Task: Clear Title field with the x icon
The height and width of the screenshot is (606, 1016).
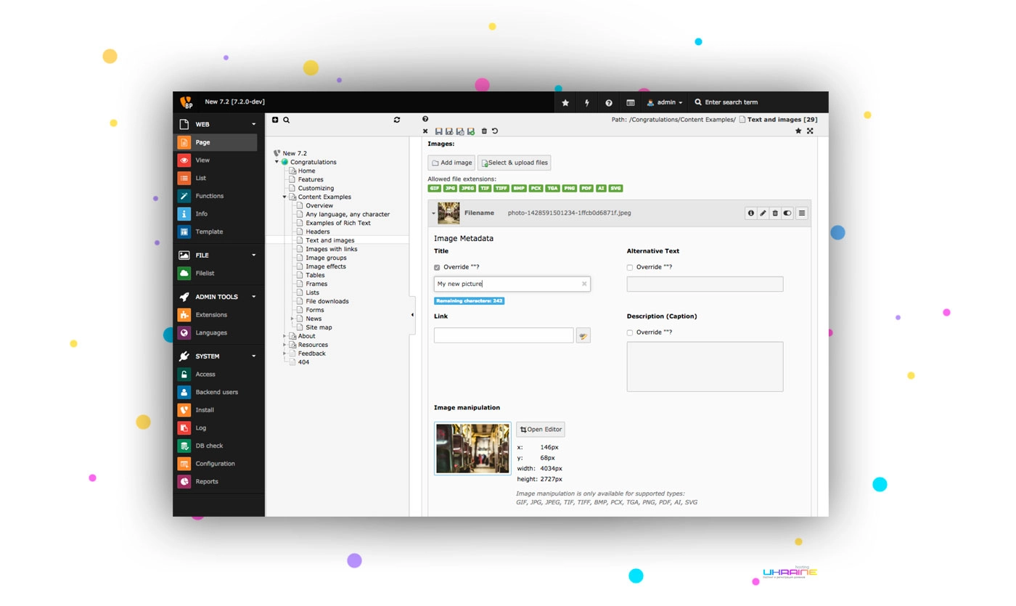Action: tap(584, 284)
